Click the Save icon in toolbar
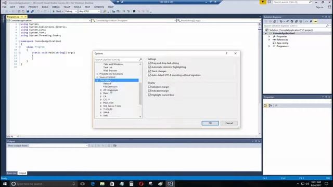Screen dimensions: 333x187 click(28, 11)
